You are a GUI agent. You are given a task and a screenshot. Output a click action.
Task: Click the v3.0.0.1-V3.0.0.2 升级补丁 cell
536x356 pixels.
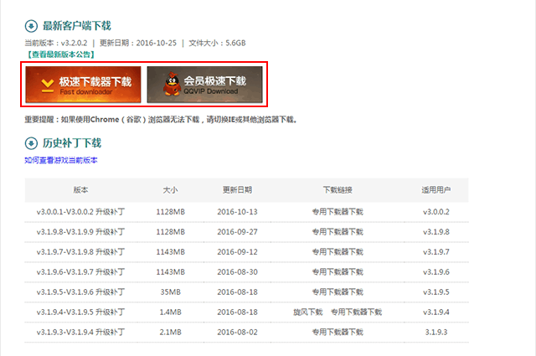click(x=80, y=212)
